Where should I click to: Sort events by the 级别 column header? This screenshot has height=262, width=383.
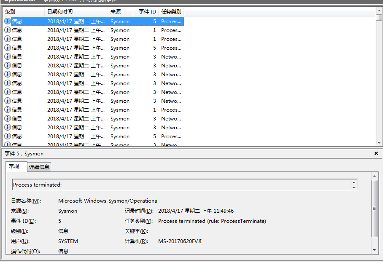[x=24, y=11]
